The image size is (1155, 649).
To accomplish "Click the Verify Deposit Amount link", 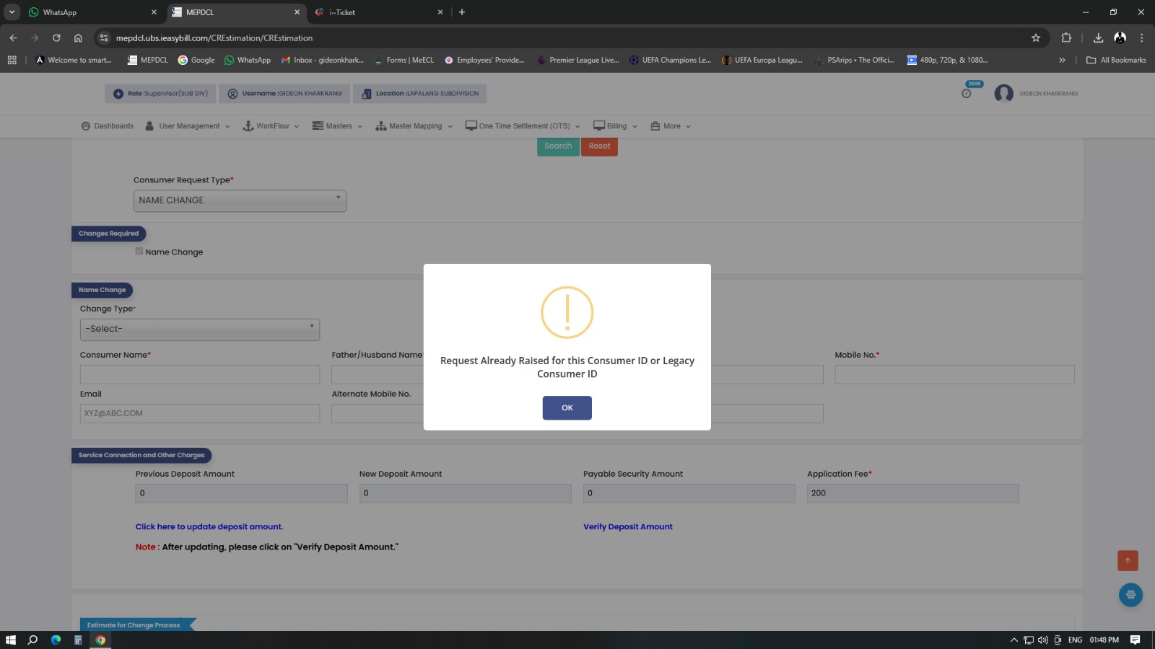I will [x=627, y=527].
